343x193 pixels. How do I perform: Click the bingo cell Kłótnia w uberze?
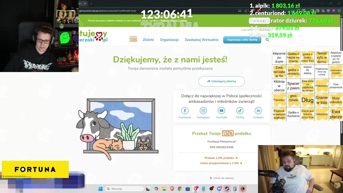pyautogui.click(x=279, y=86)
